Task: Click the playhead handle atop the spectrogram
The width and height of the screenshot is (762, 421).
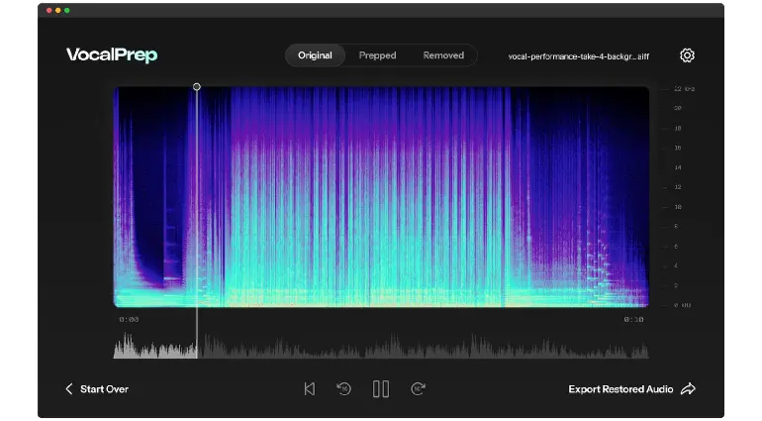Action: pyautogui.click(x=197, y=87)
